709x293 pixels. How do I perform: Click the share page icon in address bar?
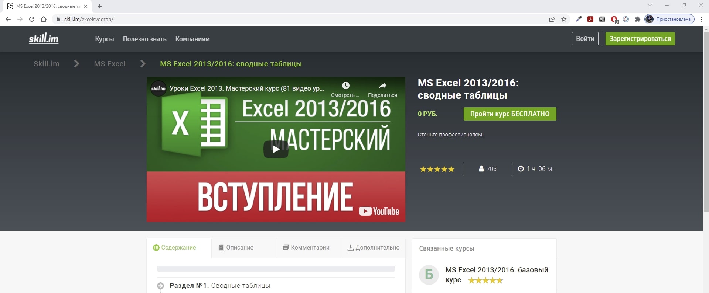click(552, 19)
